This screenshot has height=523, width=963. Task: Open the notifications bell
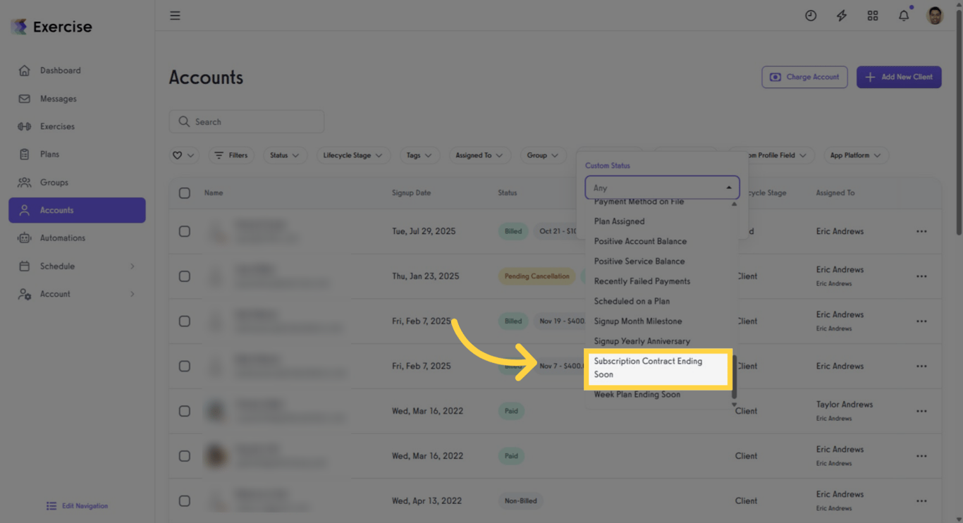click(904, 16)
